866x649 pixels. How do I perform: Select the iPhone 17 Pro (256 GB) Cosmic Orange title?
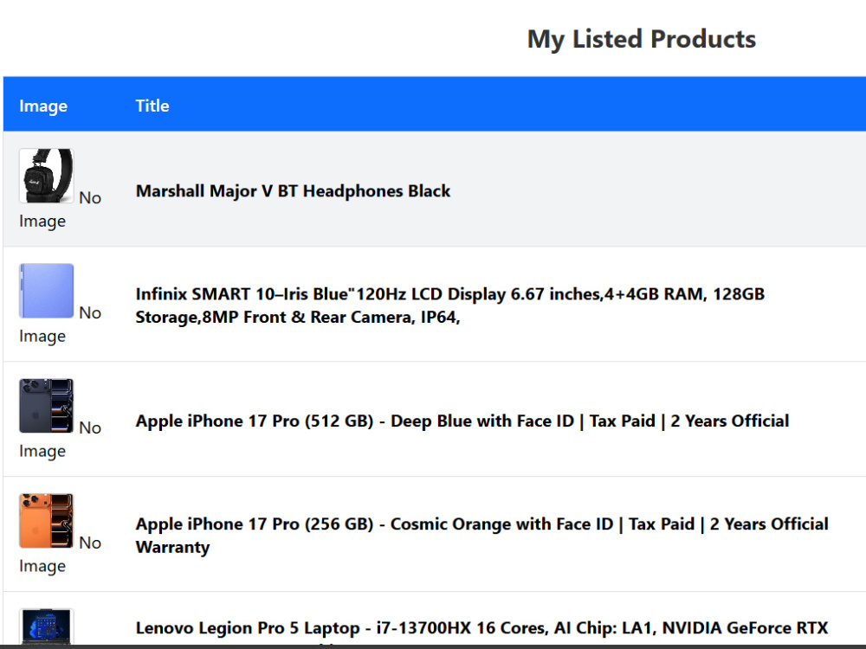(482, 536)
